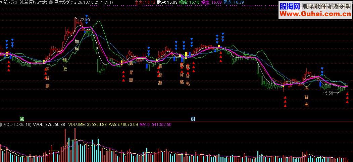The height and width of the screenshot is (162, 353).
Task: Click the 加码 annotation on the chart
Action: coord(77,45)
